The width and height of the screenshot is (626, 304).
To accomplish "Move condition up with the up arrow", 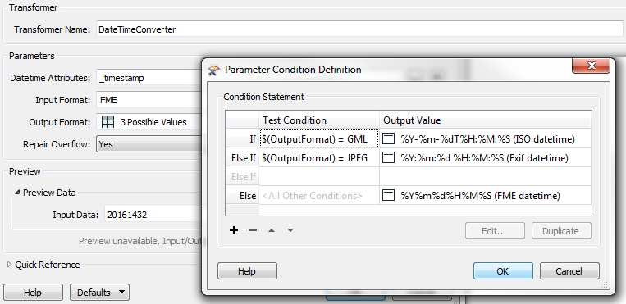I will click(x=272, y=230).
